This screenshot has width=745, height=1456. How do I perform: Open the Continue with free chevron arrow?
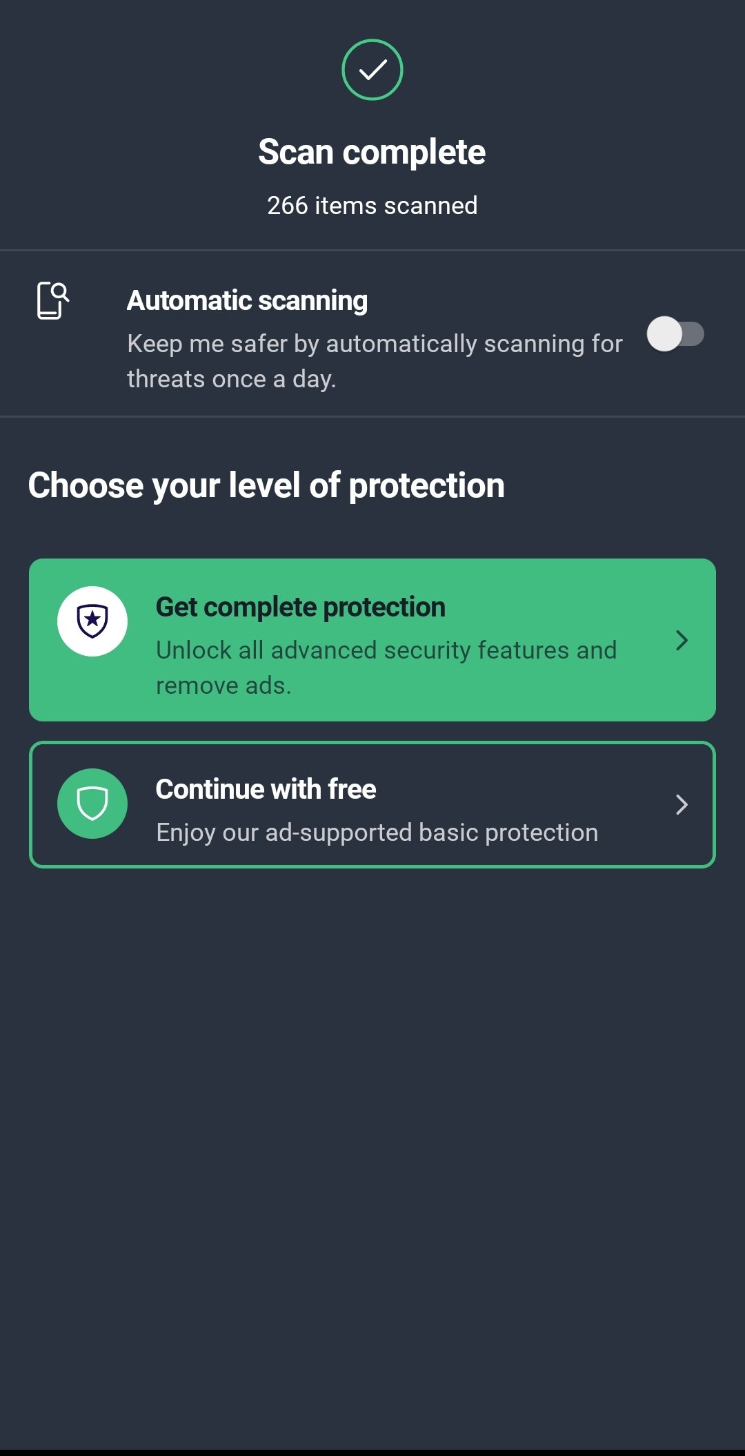[682, 804]
